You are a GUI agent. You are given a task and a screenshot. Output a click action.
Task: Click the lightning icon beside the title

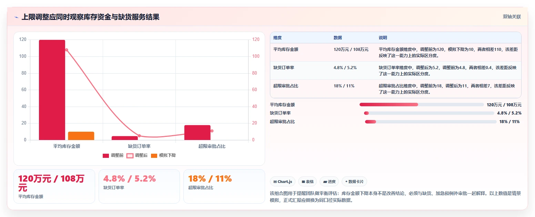tap(17, 17)
